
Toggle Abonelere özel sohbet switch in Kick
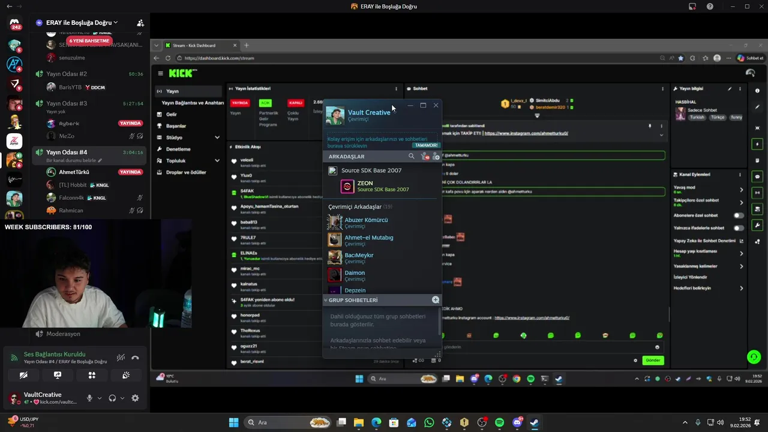(739, 215)
